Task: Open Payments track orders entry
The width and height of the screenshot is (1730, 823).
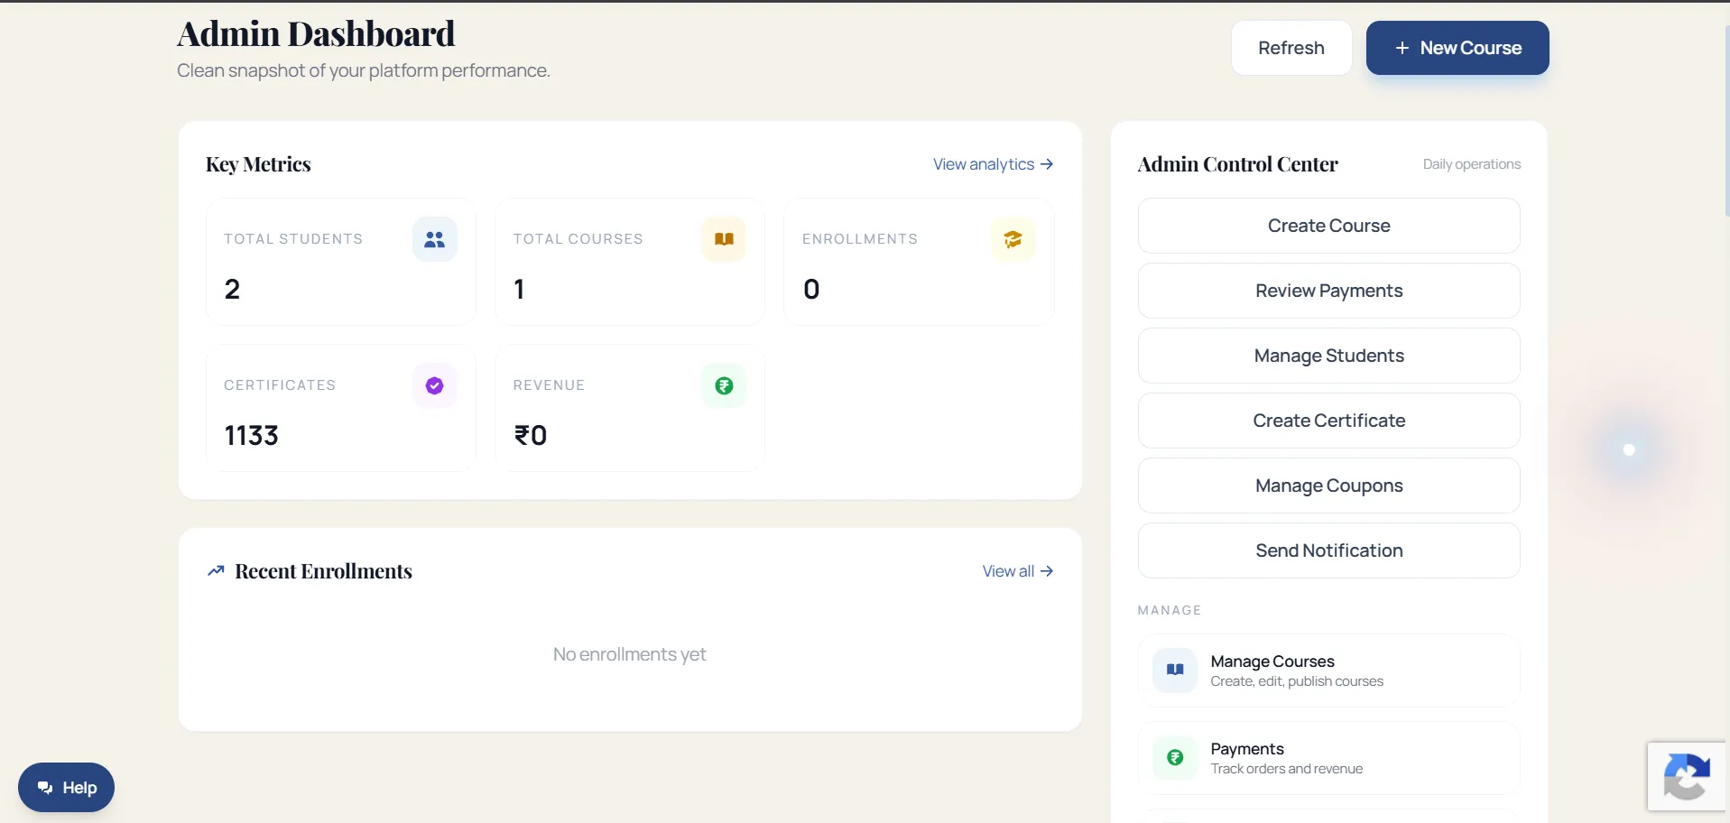Action: [x=1328, y=758]
